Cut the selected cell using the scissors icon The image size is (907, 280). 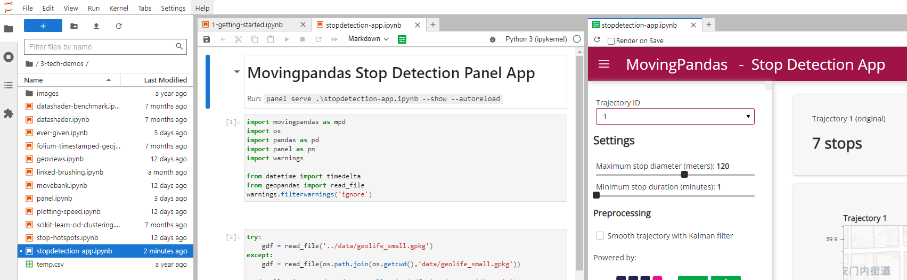coord(239,39)
